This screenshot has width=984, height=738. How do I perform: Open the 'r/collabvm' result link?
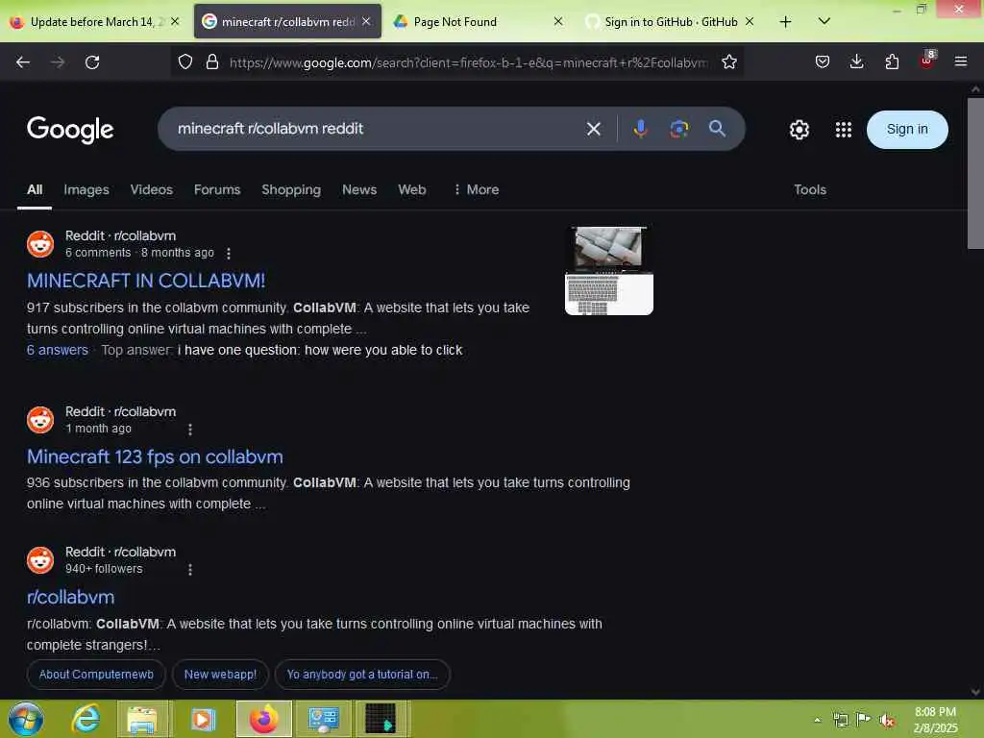pos(70,597)
